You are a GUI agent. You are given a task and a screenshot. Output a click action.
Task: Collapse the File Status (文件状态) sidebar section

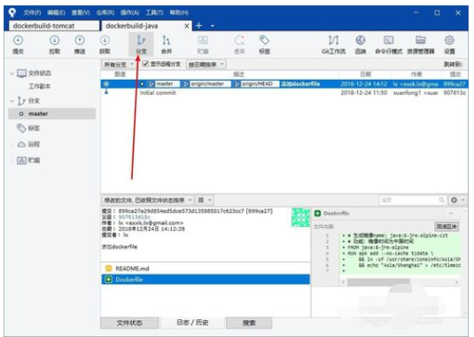[12, 74]
